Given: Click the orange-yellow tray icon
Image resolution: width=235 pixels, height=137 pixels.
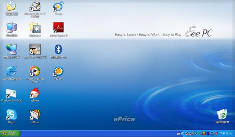Looking at the screenshot, I should [203, 134].
